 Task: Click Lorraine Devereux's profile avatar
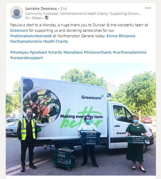tap(17, 12)
